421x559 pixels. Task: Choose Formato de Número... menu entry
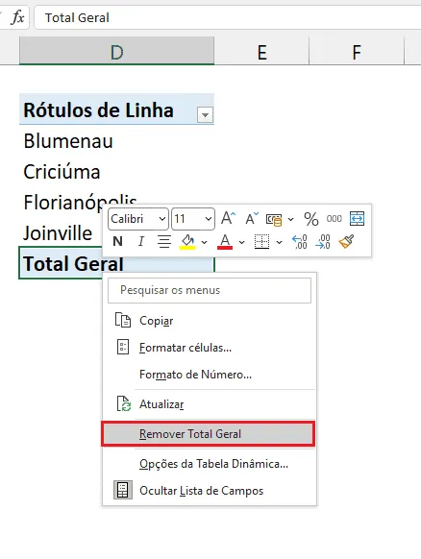pyautogui.click(x=210, y=375)
